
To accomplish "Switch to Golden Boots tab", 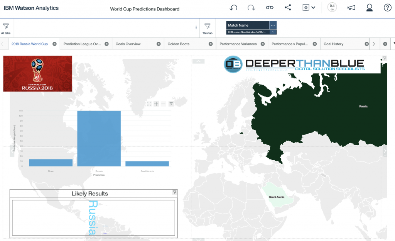I will coord(178,44).
